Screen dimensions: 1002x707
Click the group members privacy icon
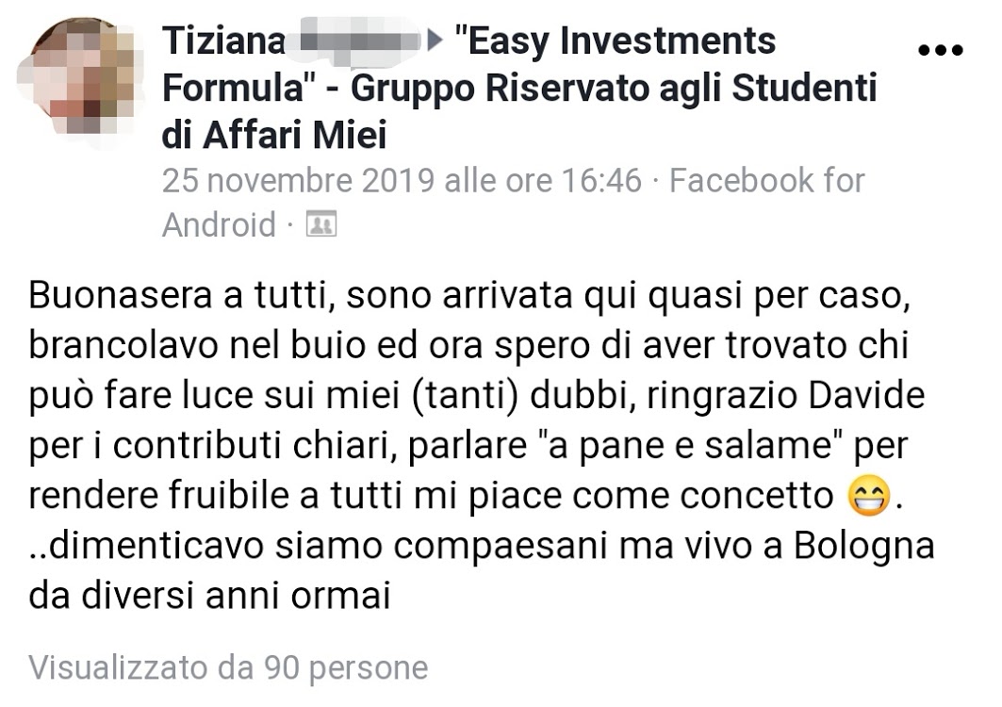pos(321,223)
